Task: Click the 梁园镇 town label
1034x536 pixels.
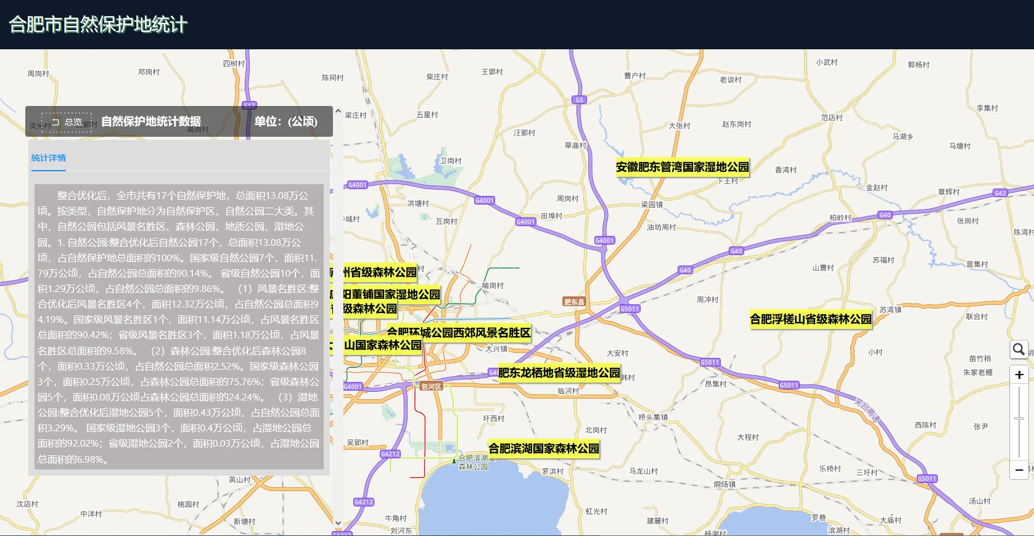Action: (x=652, y=205)
